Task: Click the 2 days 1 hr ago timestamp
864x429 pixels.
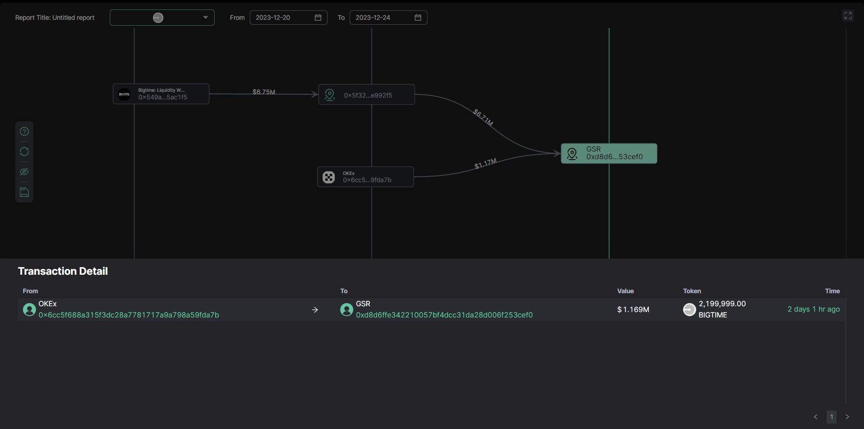Action: (814, 309)
